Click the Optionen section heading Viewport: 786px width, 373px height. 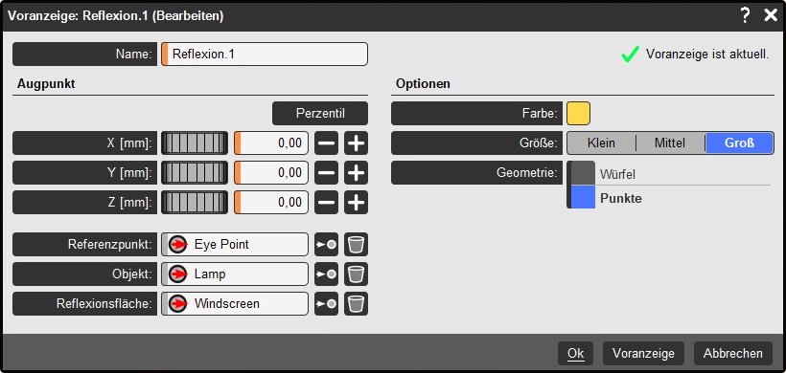click(x=423, y=83)
